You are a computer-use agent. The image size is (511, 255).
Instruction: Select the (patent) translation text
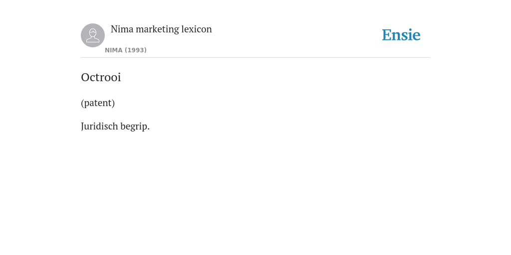click(98, 103)
